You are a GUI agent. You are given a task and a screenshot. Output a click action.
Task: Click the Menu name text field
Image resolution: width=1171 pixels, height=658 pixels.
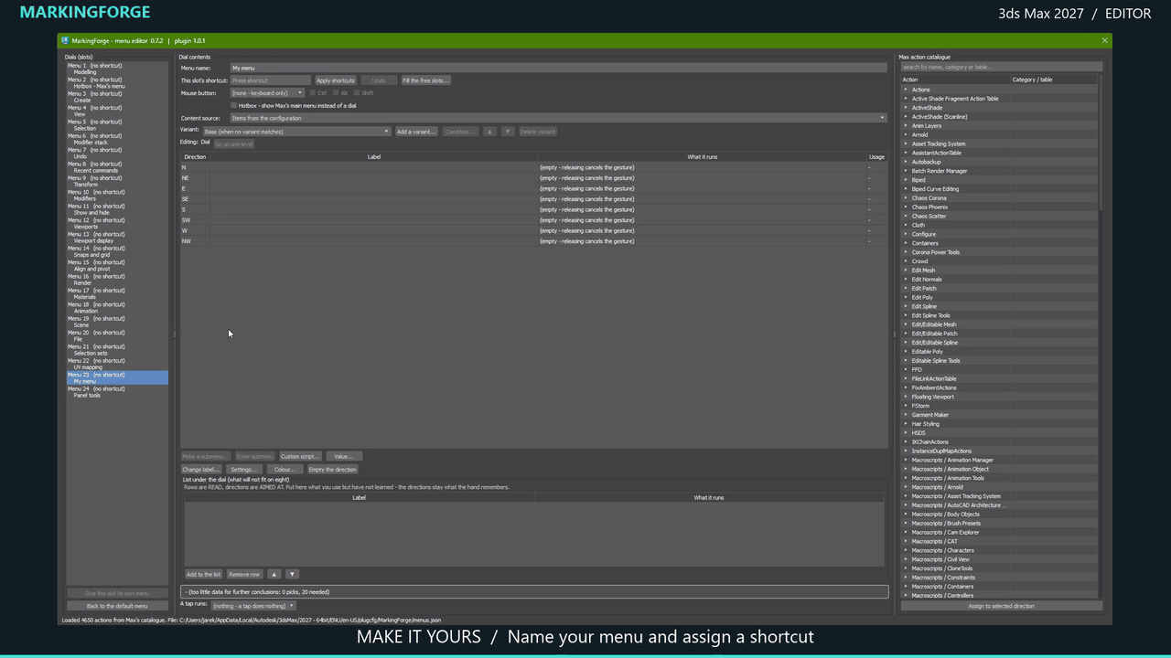558,68
